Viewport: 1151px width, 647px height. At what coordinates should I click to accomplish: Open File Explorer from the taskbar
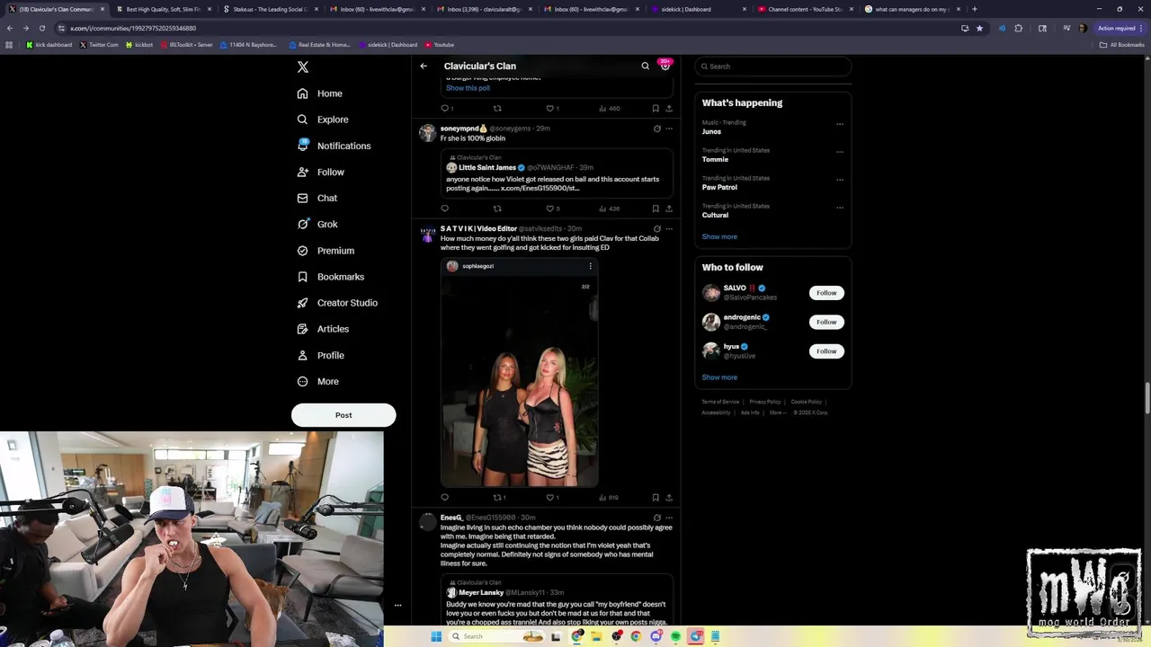[596, 636]
